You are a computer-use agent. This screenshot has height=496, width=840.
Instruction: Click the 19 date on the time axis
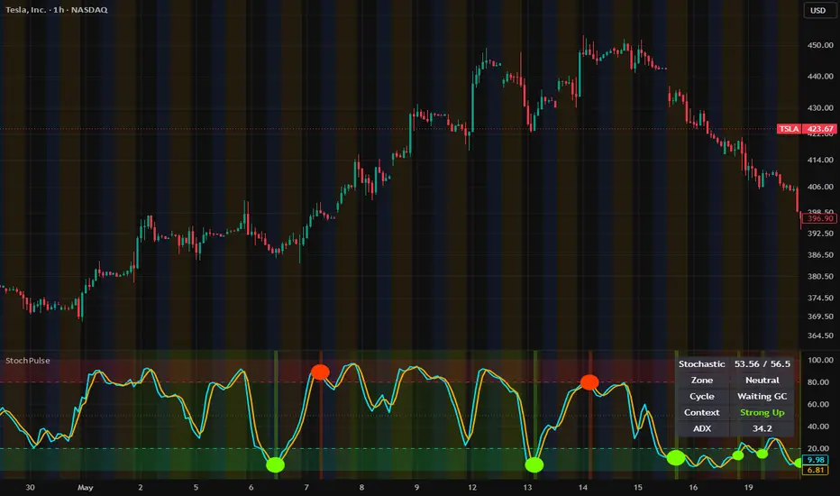pyautogui.click(x=748, y=487)
